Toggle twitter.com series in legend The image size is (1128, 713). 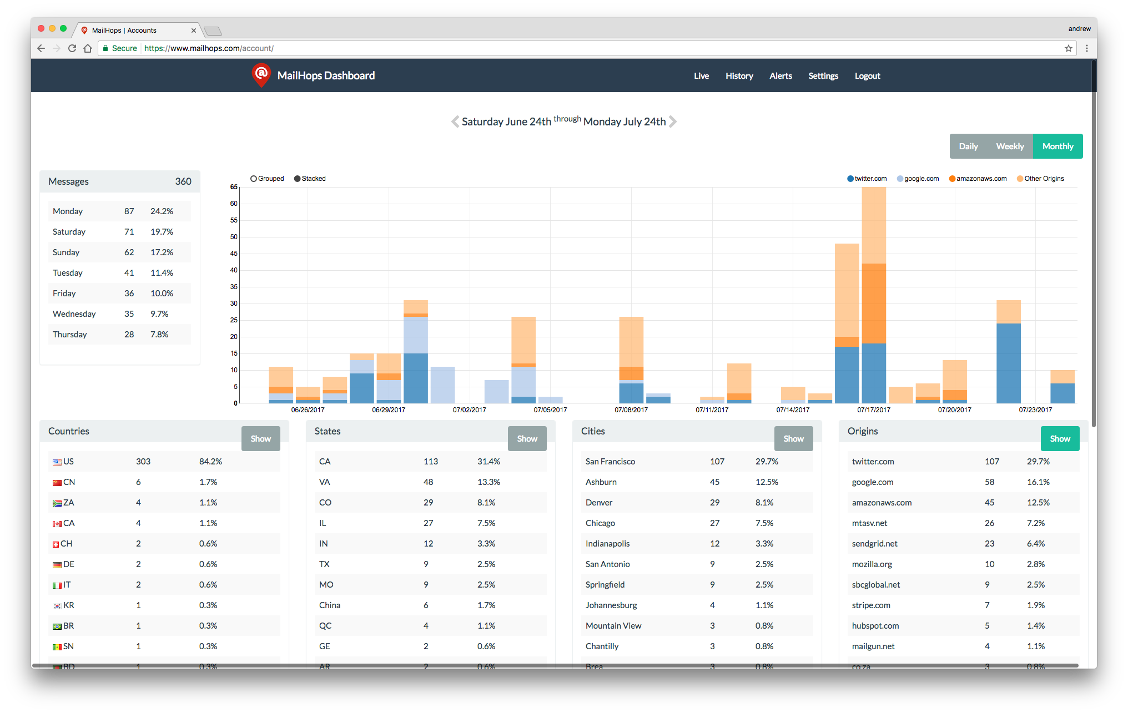point(867,179)
